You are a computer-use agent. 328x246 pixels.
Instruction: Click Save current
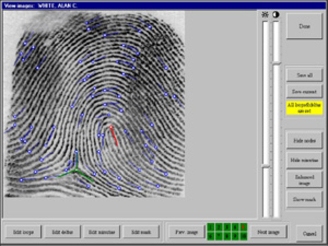point(304,92)
